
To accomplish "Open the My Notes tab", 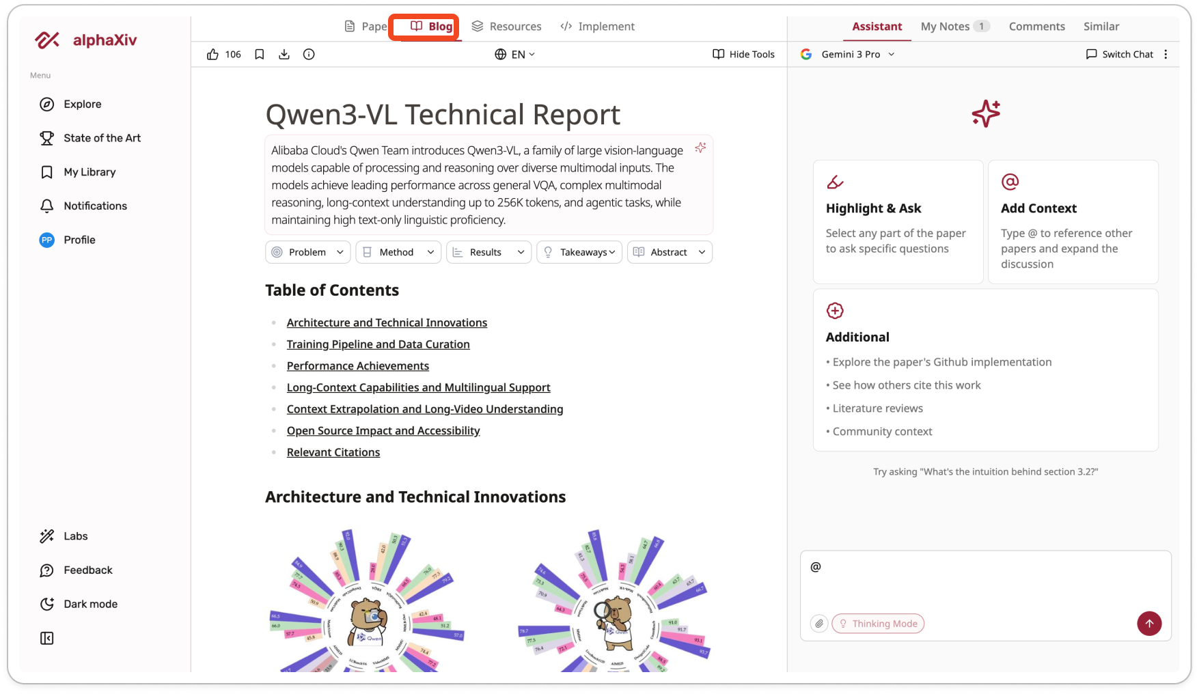I will click(x=955, y=27).
